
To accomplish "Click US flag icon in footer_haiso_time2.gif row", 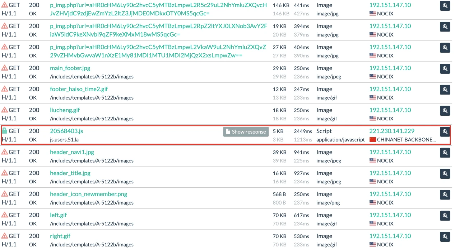I will [x=372, y=97].
